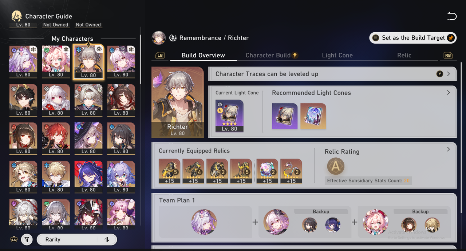466x251 pixels.
Task: Switch to the Light Cone tab
Action: 337,55
